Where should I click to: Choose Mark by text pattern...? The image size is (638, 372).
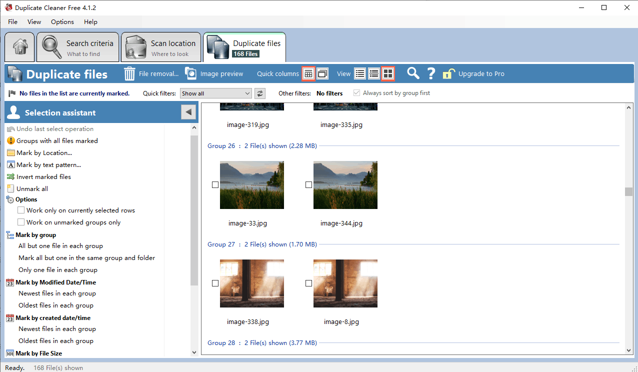pyautogui.click(x=44, y=165)
